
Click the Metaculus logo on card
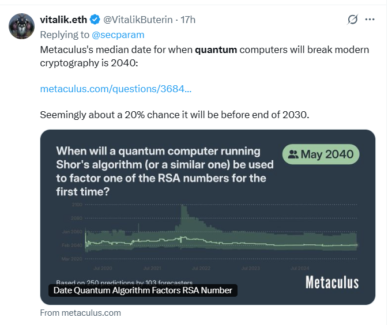pyautogui.click(x=332, y=282)
